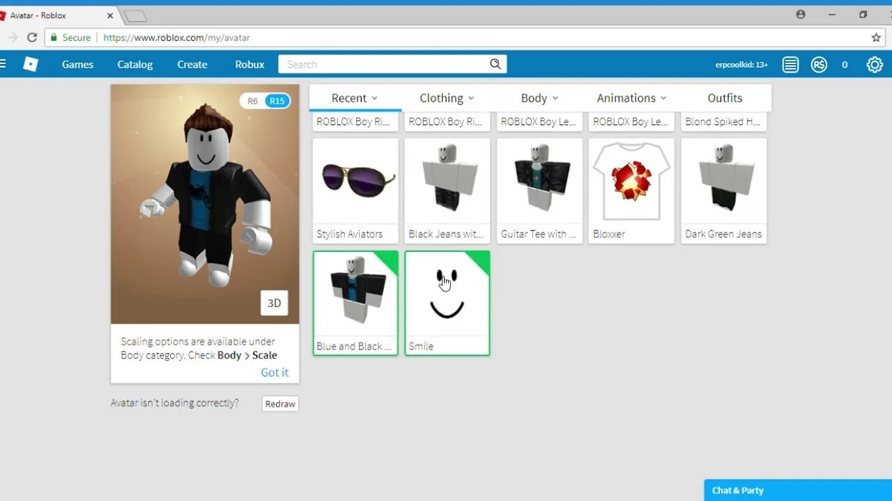Click the Redraw button

point(280,404)
